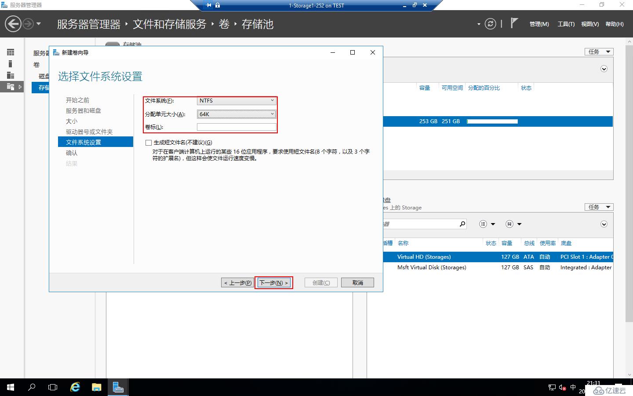Open 帮助(H) menu

tap(615, 24)
